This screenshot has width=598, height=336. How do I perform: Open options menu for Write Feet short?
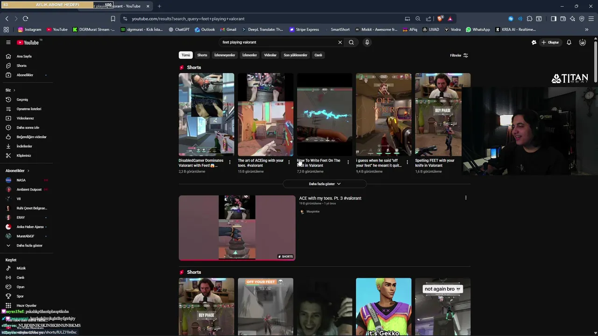point(348,162)
